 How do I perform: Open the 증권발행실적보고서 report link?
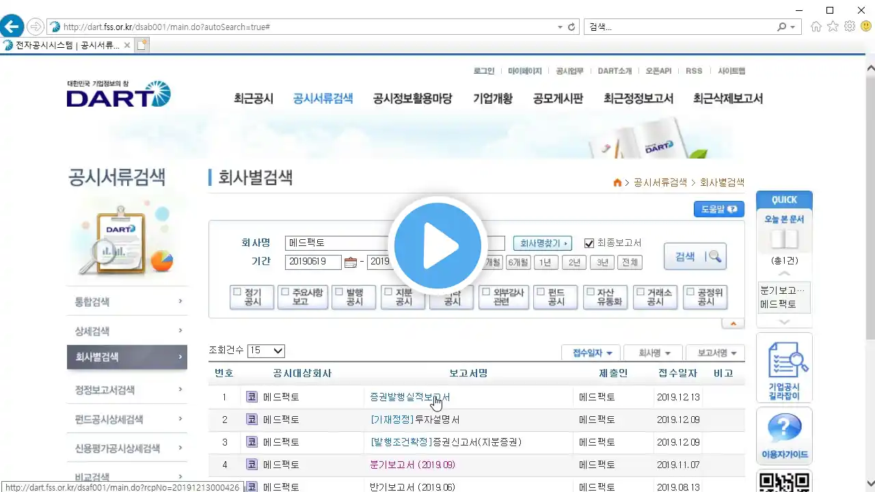tap(410, 397)
